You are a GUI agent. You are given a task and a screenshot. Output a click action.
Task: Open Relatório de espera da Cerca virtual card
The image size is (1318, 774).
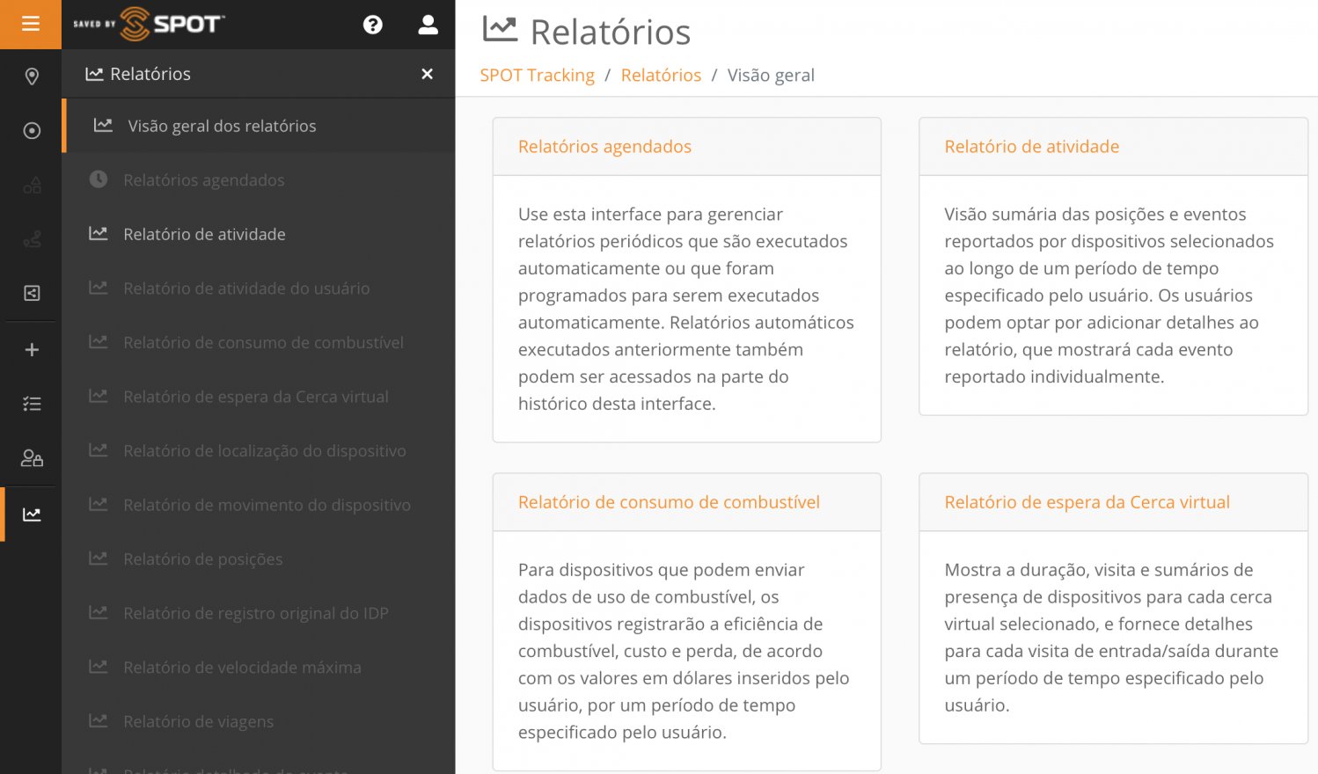tap(1087, 502)
